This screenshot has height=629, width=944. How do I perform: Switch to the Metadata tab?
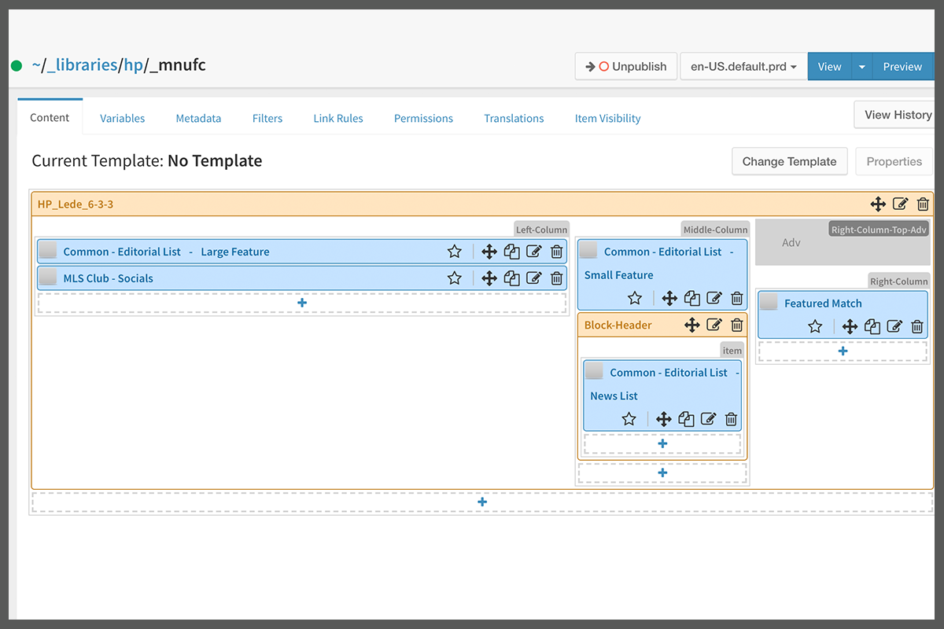pyautogui.click(x=198, y=118)
